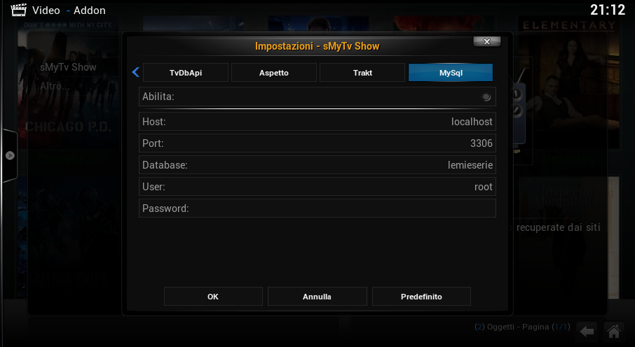635x347 pixels.
Task: Open the Trakt tab
Action: pyautogui.click(x=362, y=72)
